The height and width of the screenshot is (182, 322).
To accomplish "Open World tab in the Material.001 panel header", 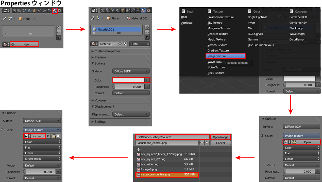I will coord(118,10).
